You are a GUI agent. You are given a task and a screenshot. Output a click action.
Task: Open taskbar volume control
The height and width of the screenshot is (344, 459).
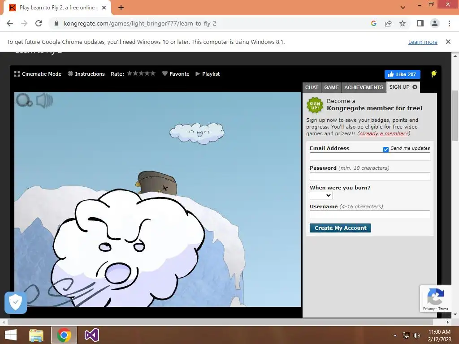[x=416, y=335]
